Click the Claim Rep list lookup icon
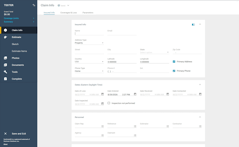Image resolution: width=239 pixels, height=147 pixels. 102,126
